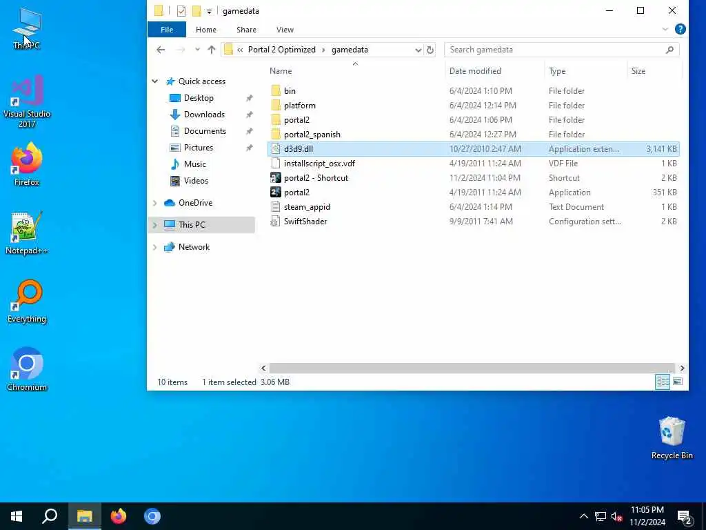Select the SwiftShader configuration file

tap(473, 222)
